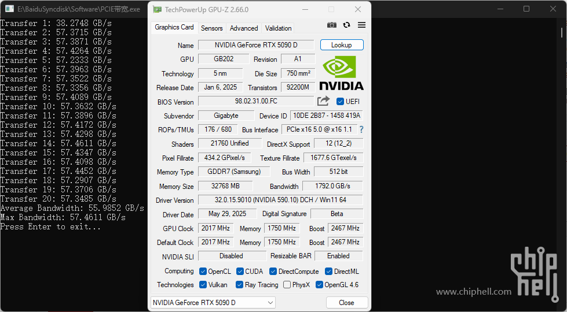567x312 pixels.
Task: Toggle the DirectML checkbox
Action: click(x=329, y=271)
